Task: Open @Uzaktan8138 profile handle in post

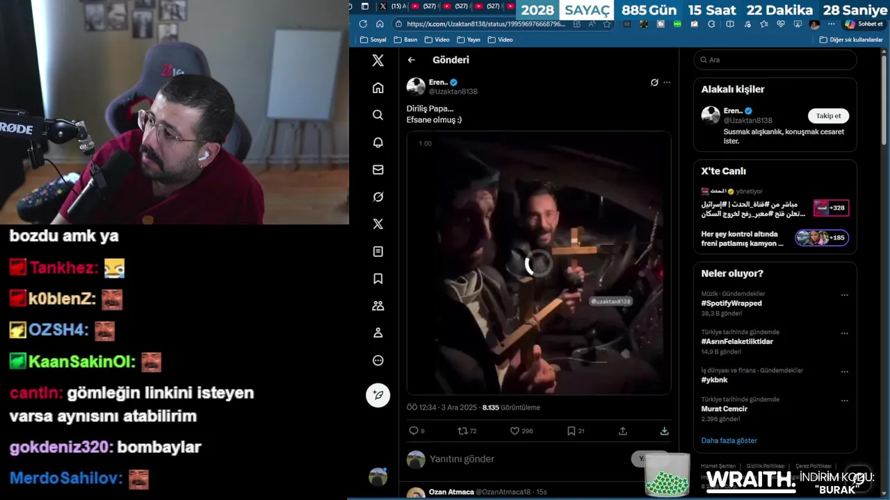Action: [x=453, y=92]
